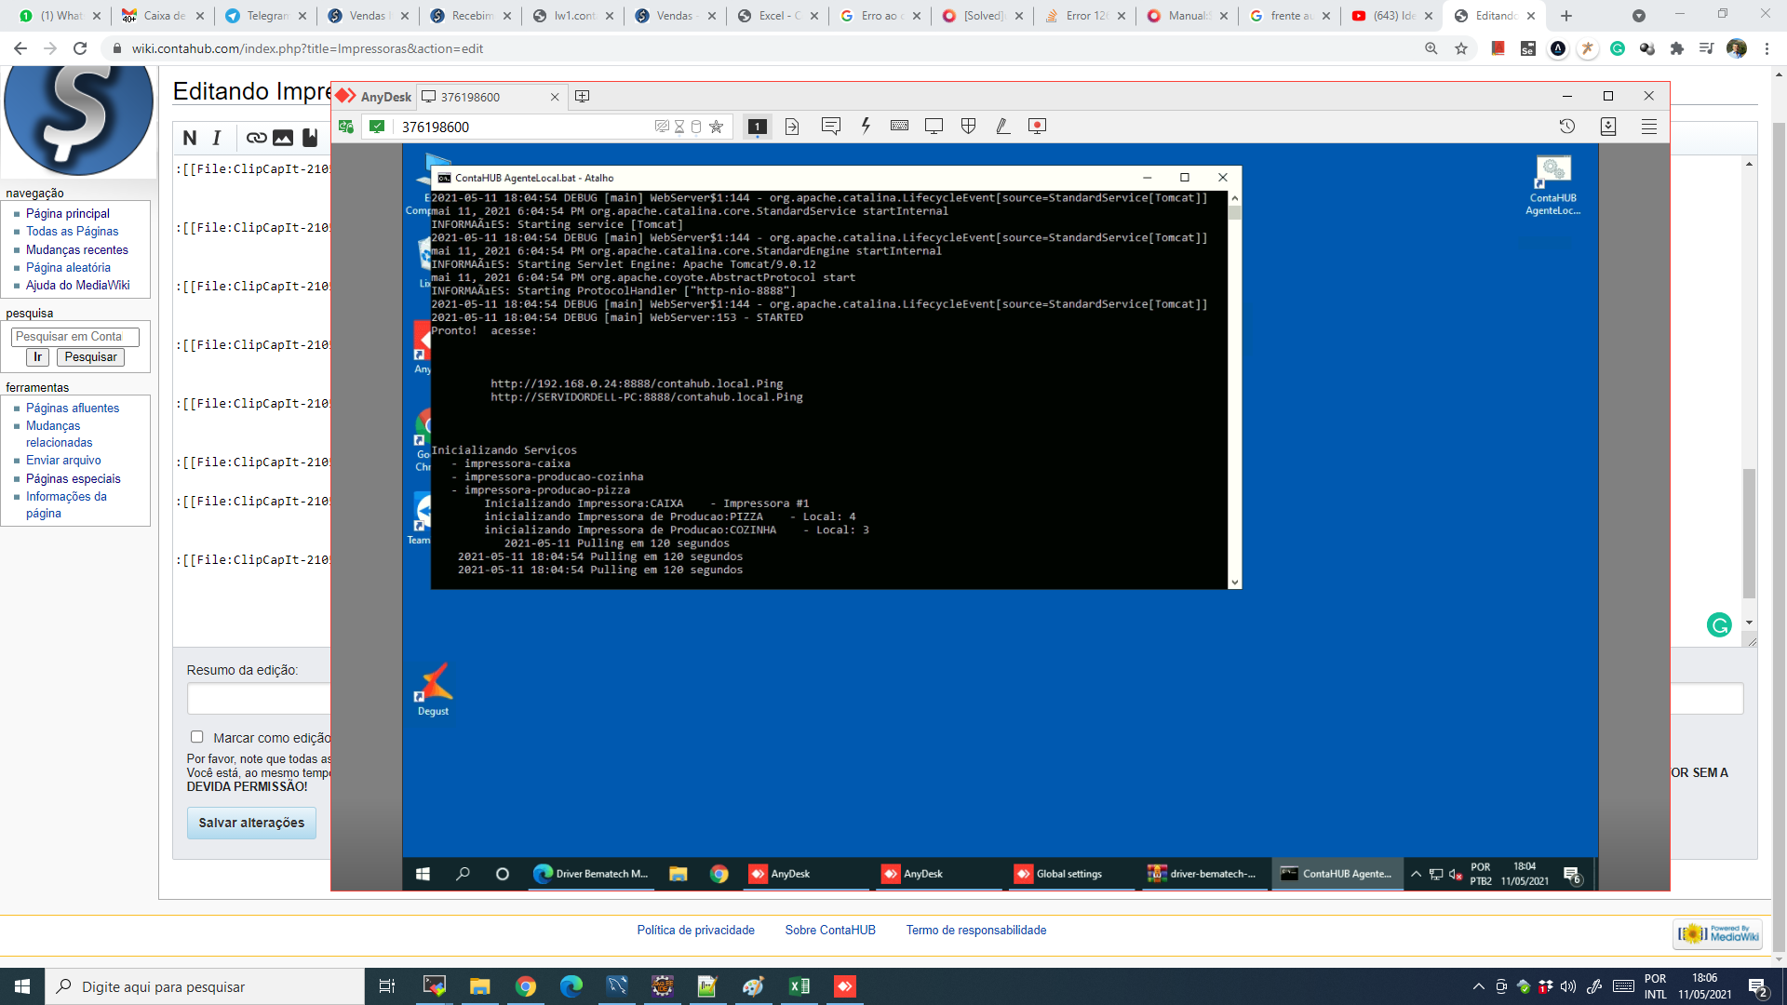
Task: Apply italic formatting in wiki editor
Action: (217, 138)
